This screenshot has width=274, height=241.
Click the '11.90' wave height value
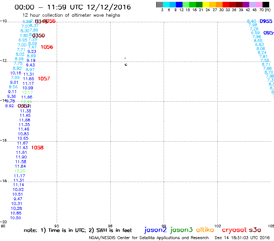pos(21,157)
